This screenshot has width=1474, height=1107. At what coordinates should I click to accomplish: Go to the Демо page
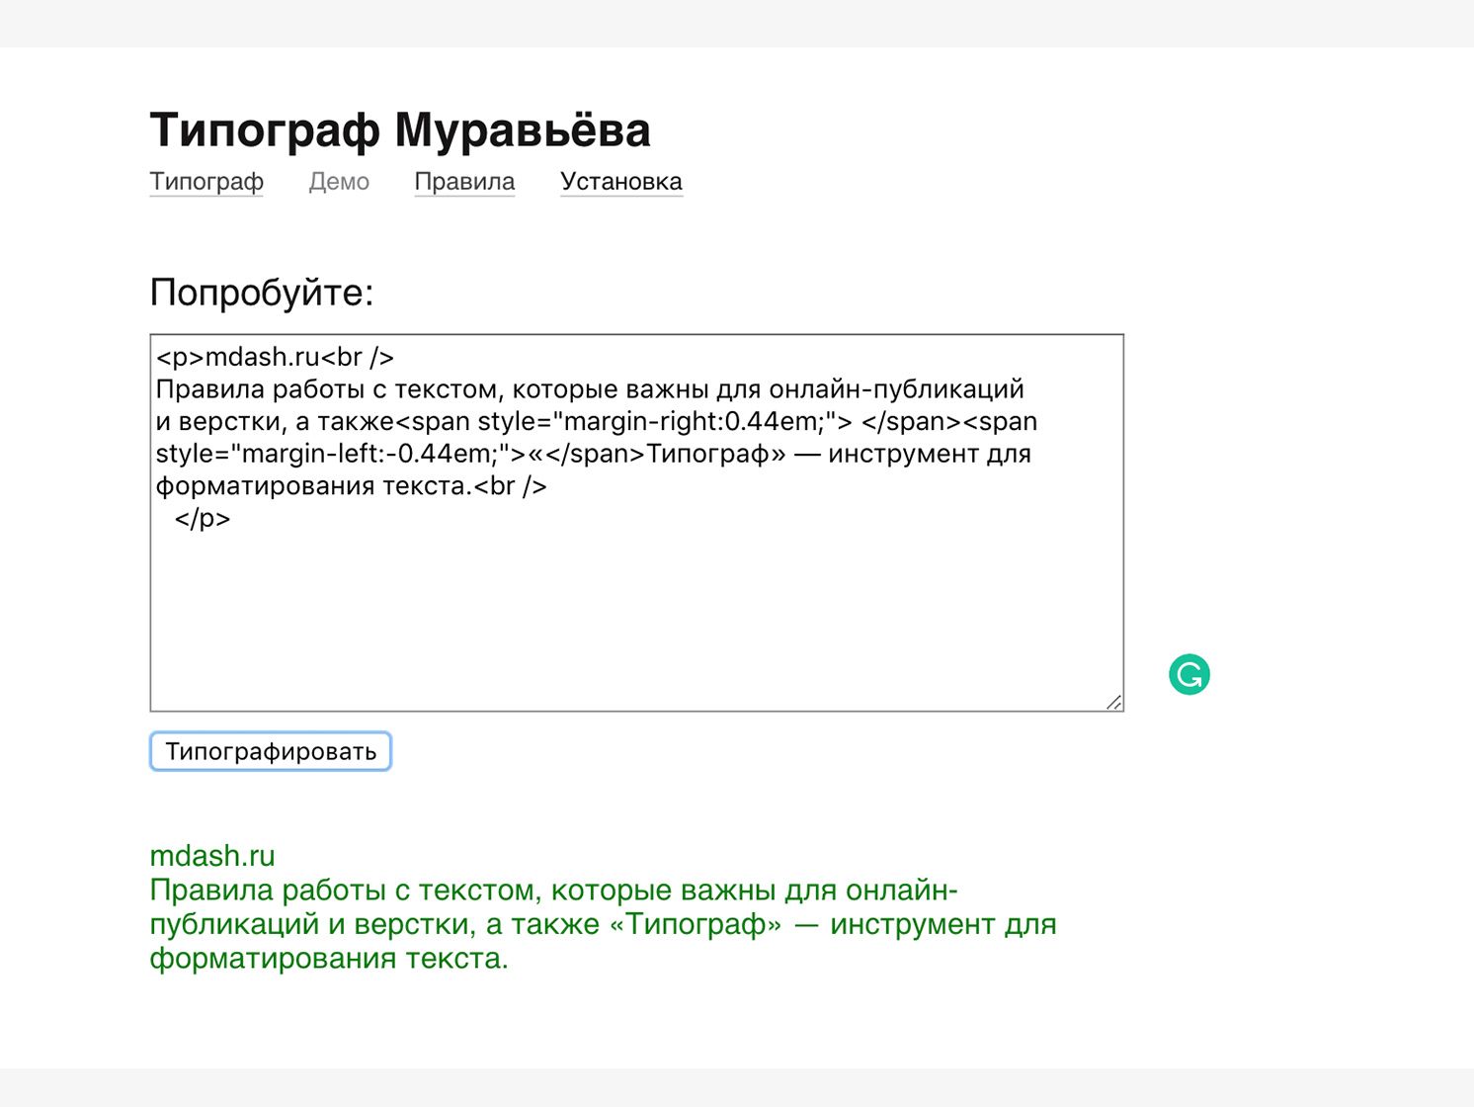339,182
